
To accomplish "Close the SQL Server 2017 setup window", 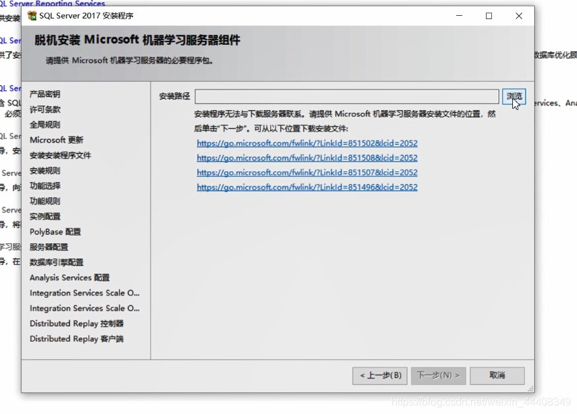I will pyautogui.click(x=519, y=16).
